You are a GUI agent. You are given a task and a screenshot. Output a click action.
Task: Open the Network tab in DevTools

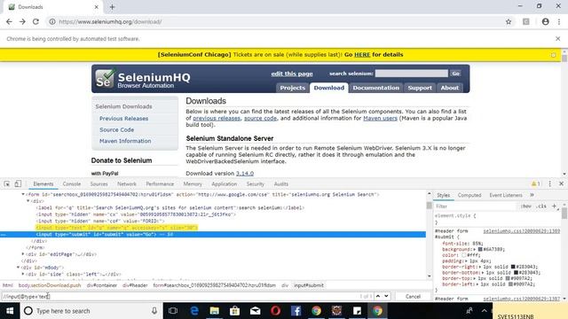(x=127, y=183)
